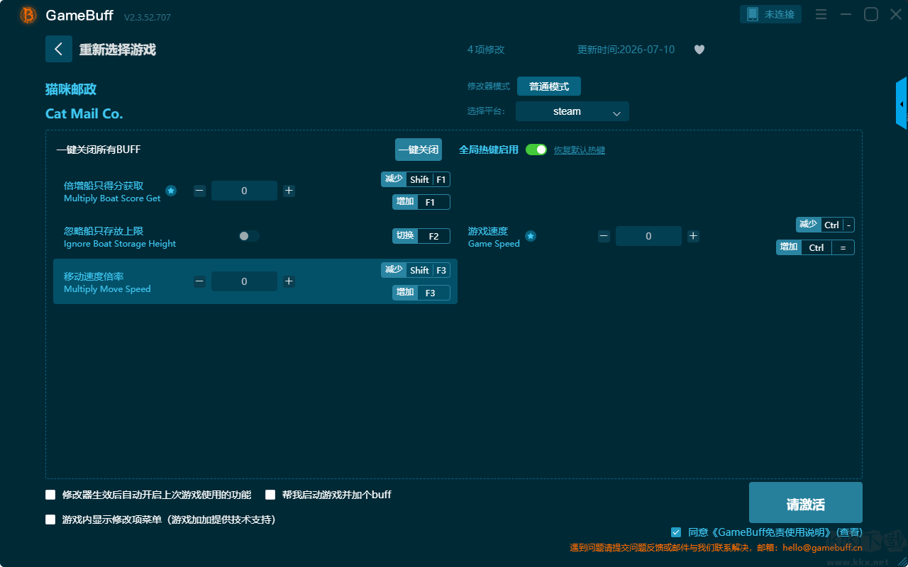The width and height of the screenshot is (908, 567).
Task: Click Shift F1 decrease hotkey box
Action: [416, 179]
